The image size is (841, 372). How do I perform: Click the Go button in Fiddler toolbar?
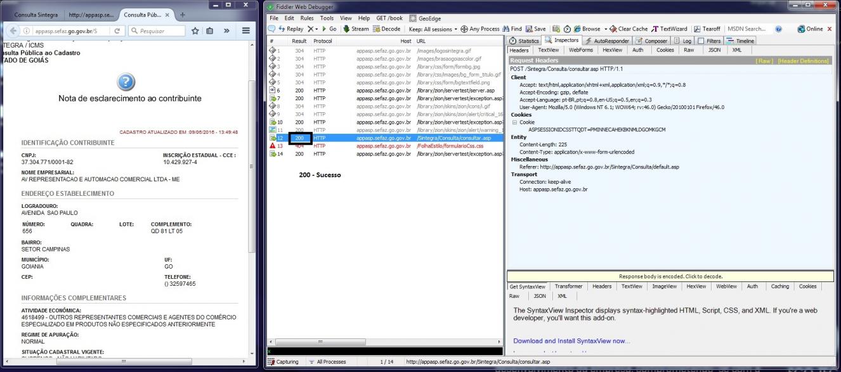click(329, 29)
